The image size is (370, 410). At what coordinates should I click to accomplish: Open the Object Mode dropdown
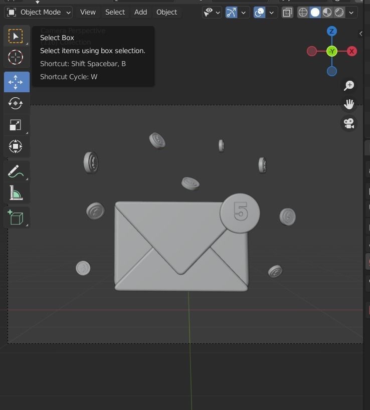[39, 13]
